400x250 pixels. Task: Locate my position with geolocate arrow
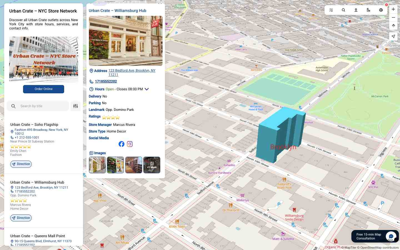click(393, 36)
